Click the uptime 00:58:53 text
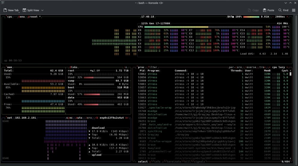The height and width of the screenshot is (166, 298). [x=13, y=60]
